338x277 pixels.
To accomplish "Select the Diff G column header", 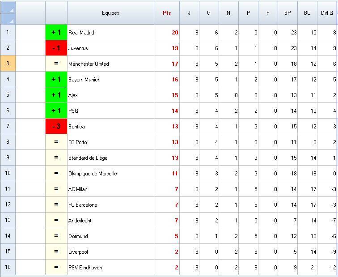I will pos(327,13).
